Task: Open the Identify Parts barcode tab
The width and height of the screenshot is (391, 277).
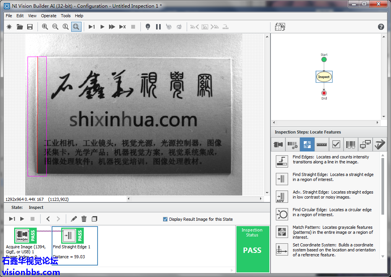Action: (x=350, y=145)
